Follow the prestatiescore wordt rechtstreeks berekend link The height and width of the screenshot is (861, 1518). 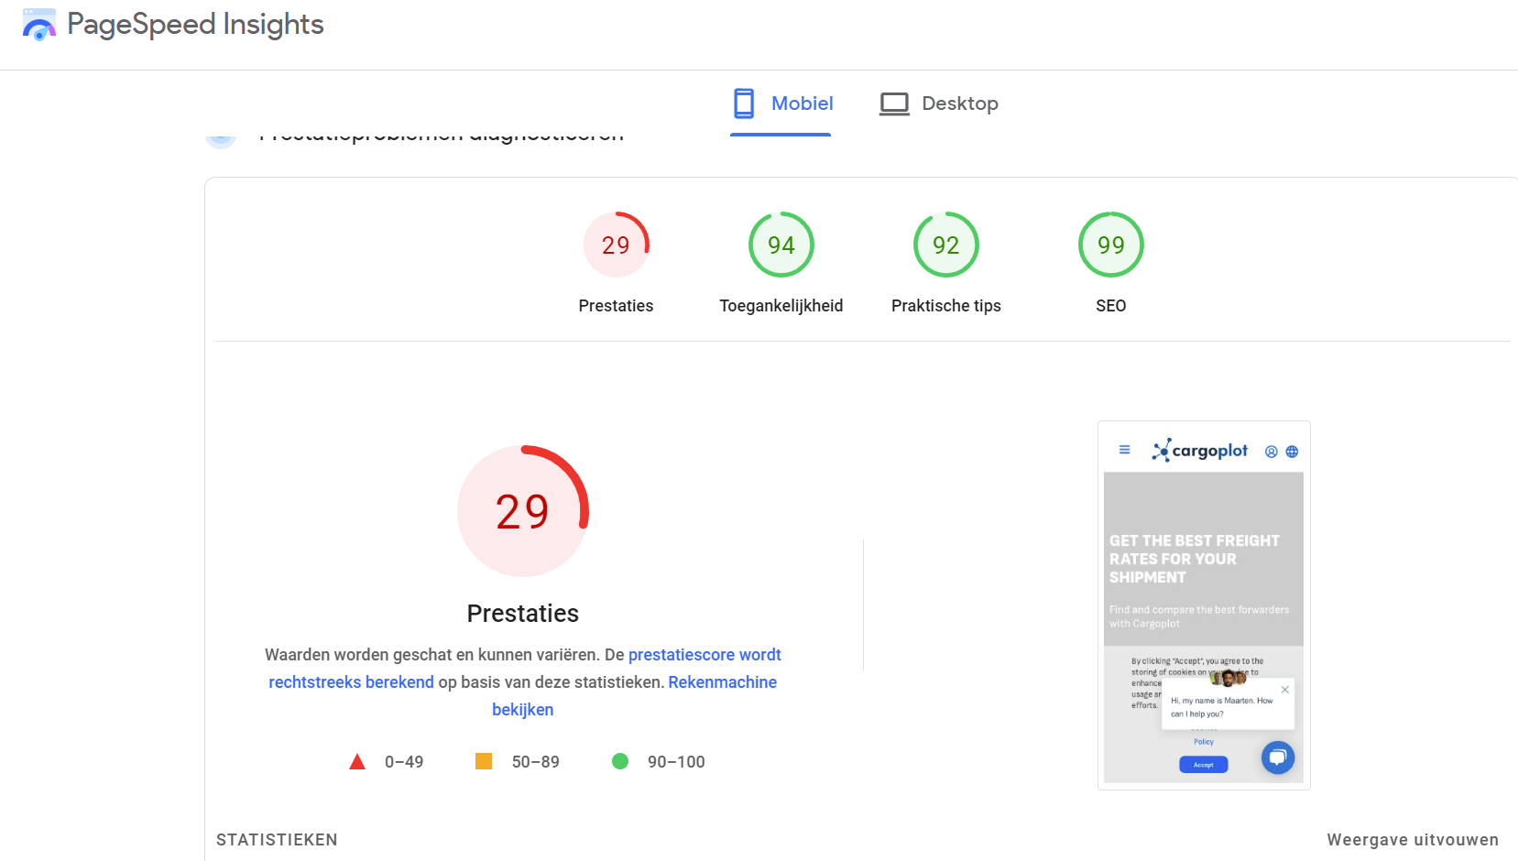coord(704,655)
